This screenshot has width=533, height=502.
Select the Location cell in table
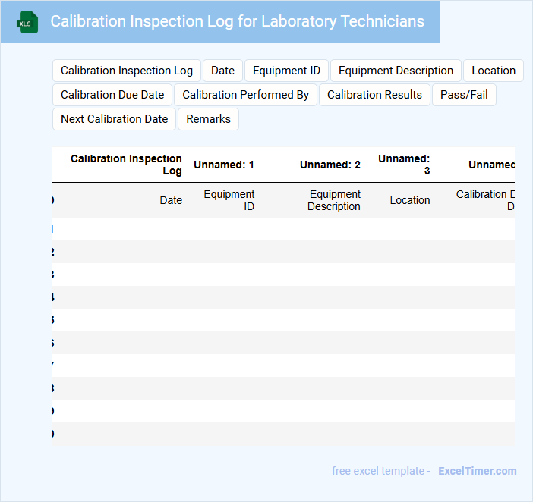click(410, 200)
